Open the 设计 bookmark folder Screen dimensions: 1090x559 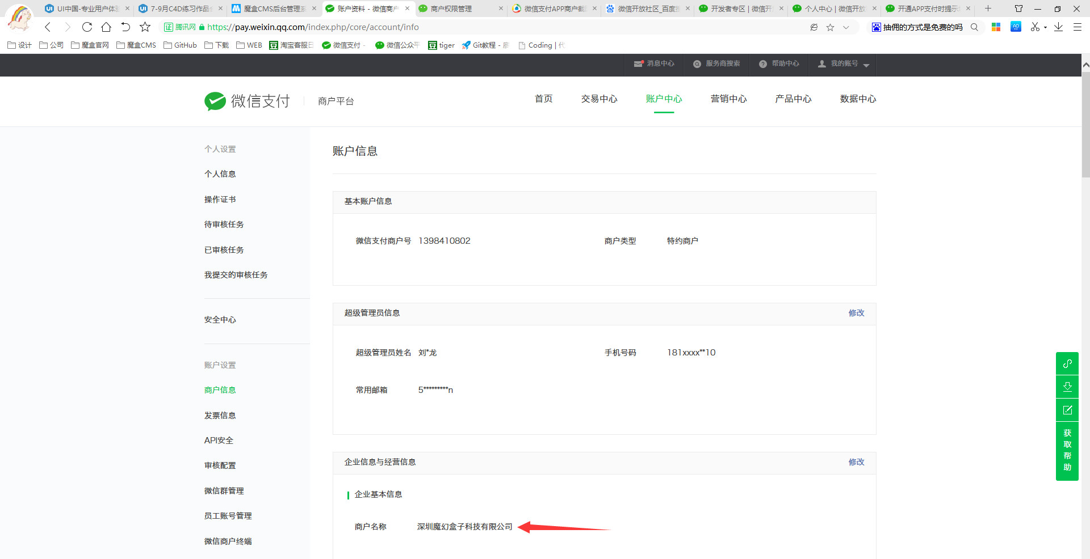19,45
